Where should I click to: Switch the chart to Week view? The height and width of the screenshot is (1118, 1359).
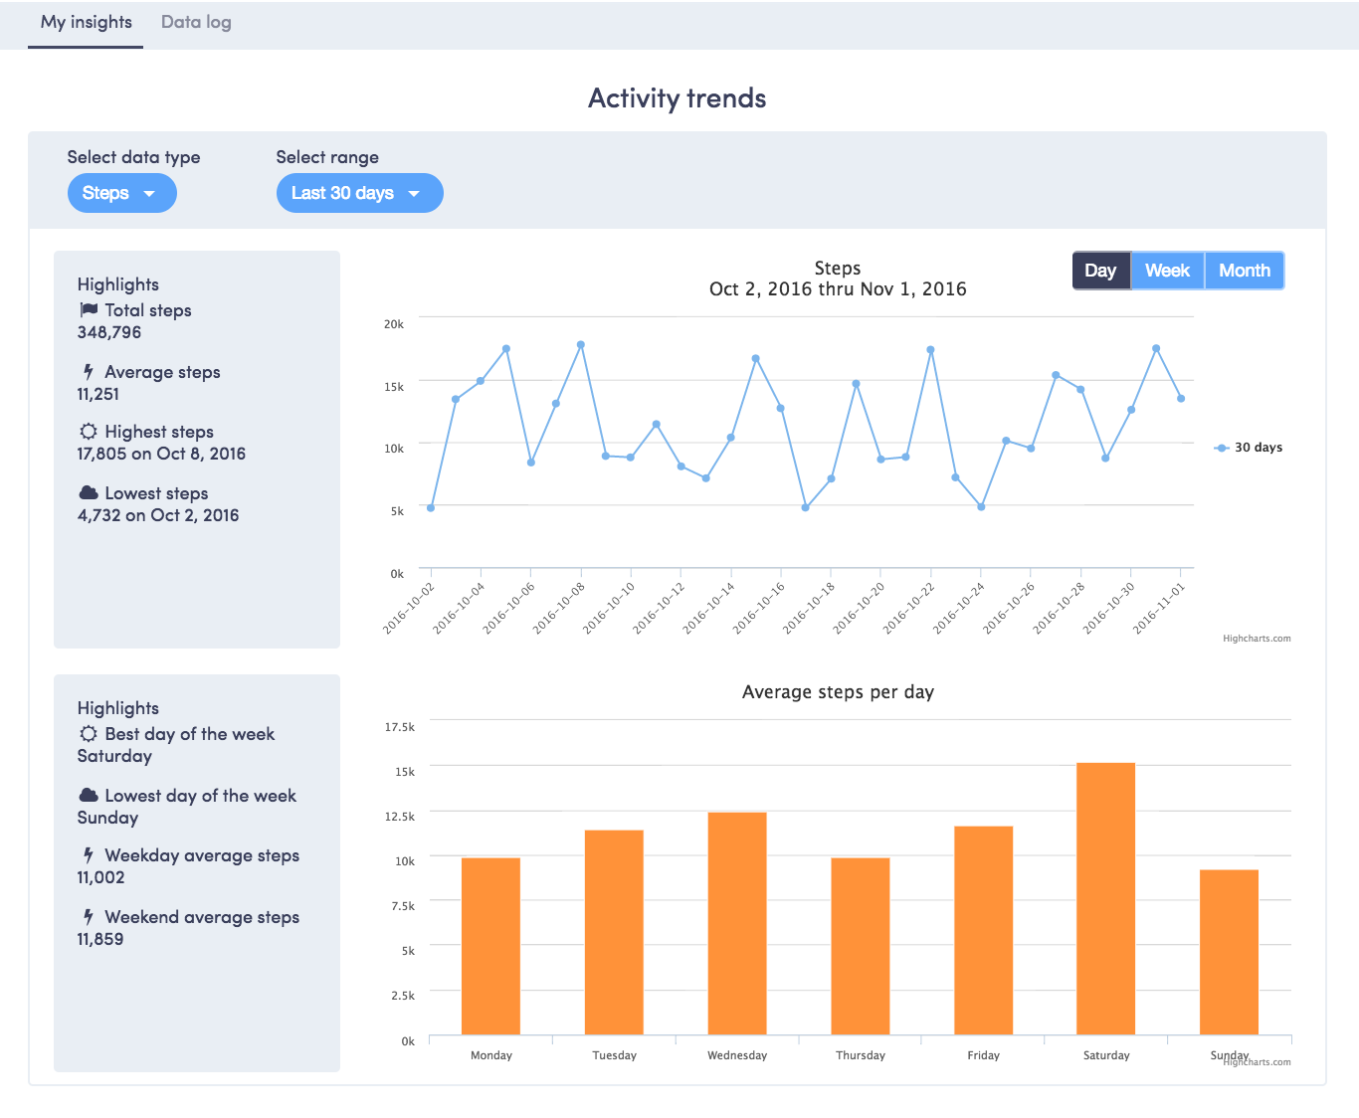[x=1167, y=270]
